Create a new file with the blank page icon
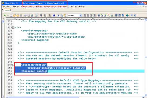148x98 pixels. point(11,15)
